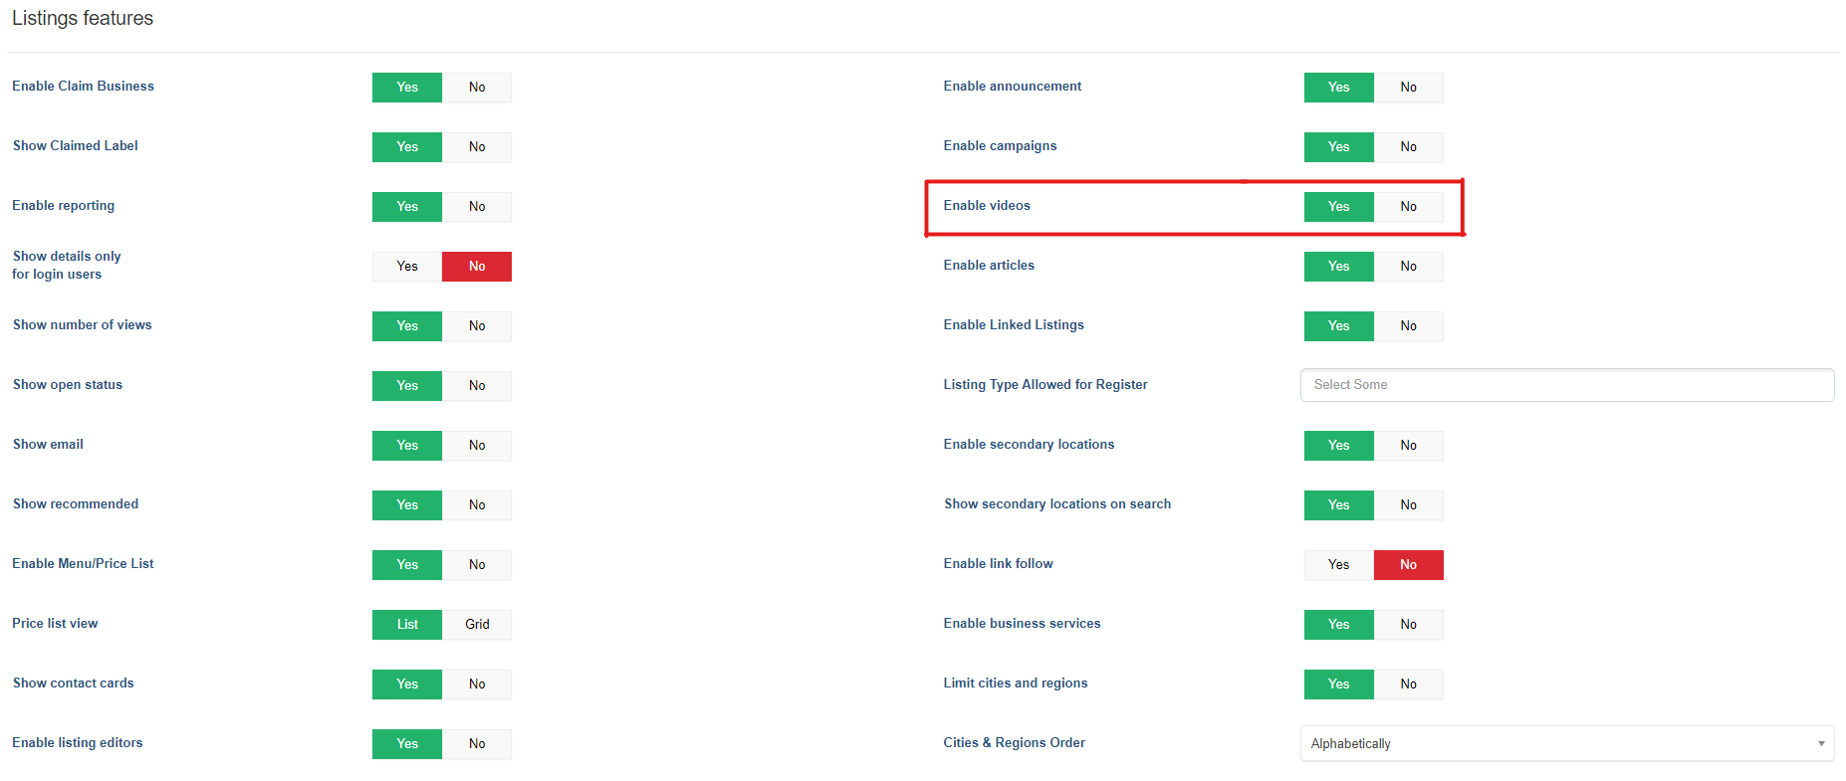Choose Yes for Show Claimed Label
This screenshot has width=1846, height=781.
tap(407, 147)
